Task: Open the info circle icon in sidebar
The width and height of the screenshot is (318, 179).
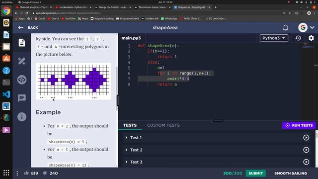Action: 22,117
